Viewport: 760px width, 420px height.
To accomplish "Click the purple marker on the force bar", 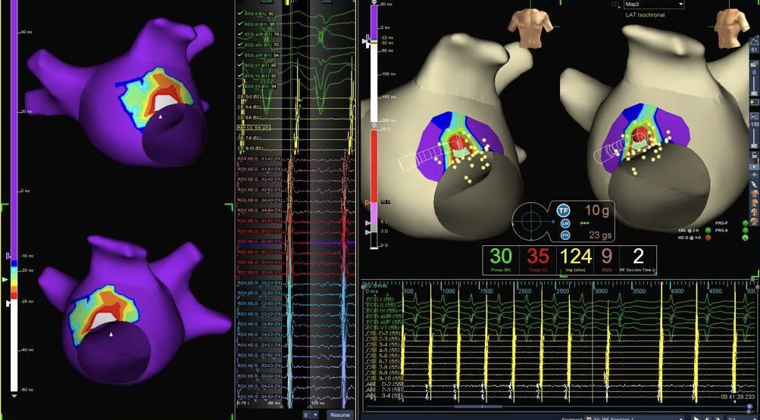I will pos(367,223).
